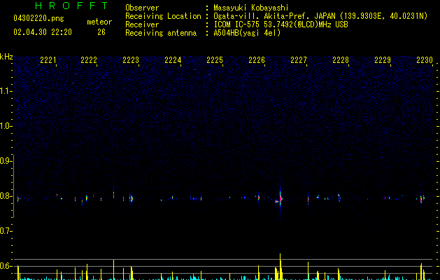Click the meteor count 26
Screen dimensions: 440x280
[101, 32]
